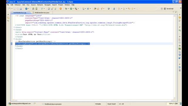This screenshot has width=188, height=106.
Task: Click the Print toolbar icon
Action: tap(21, 9)
